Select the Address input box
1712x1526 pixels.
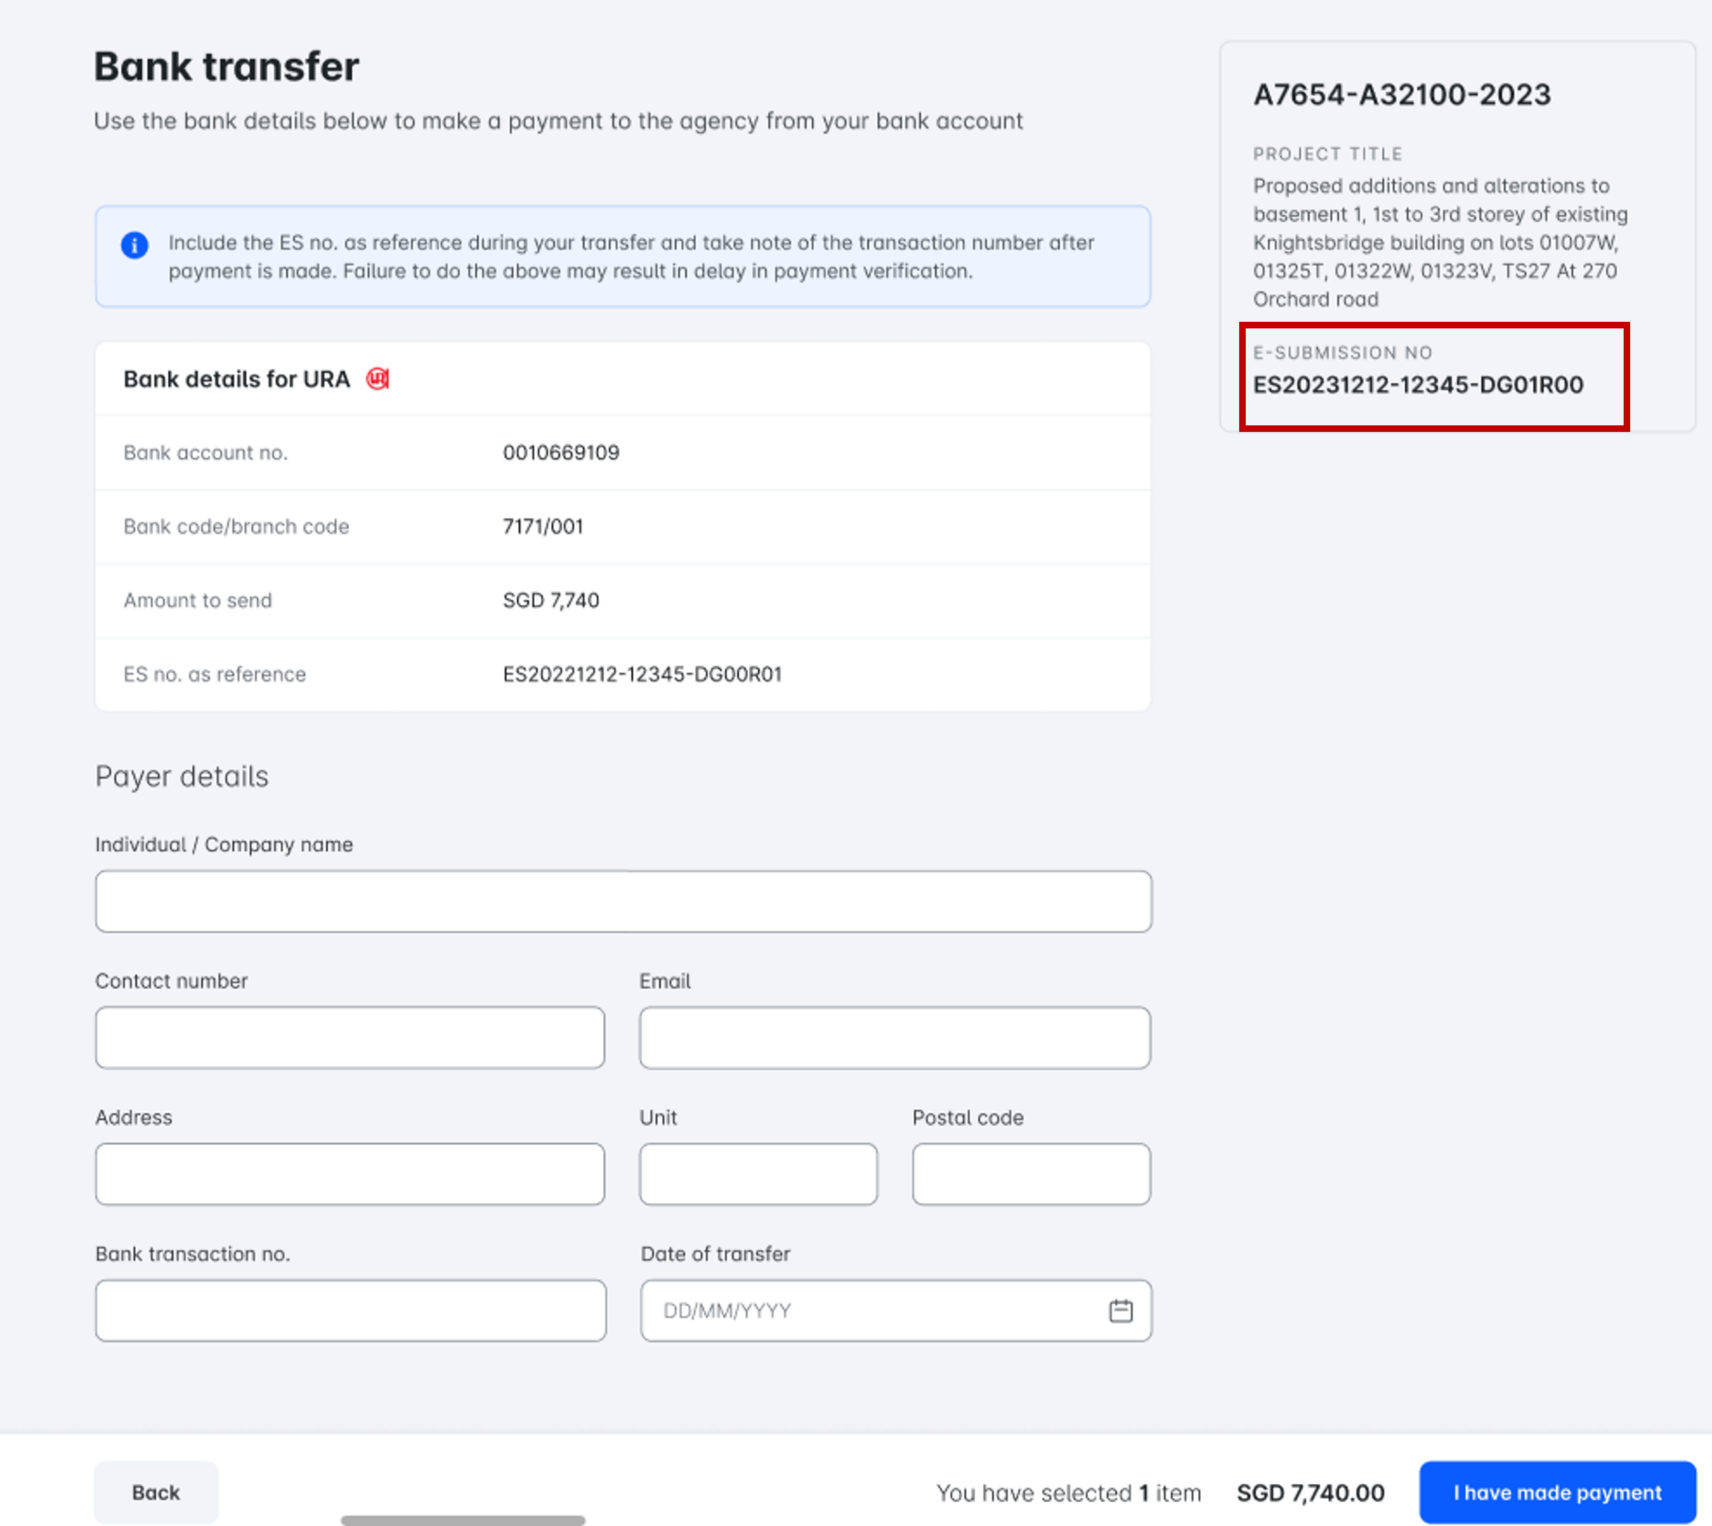tap(350, 1174)
